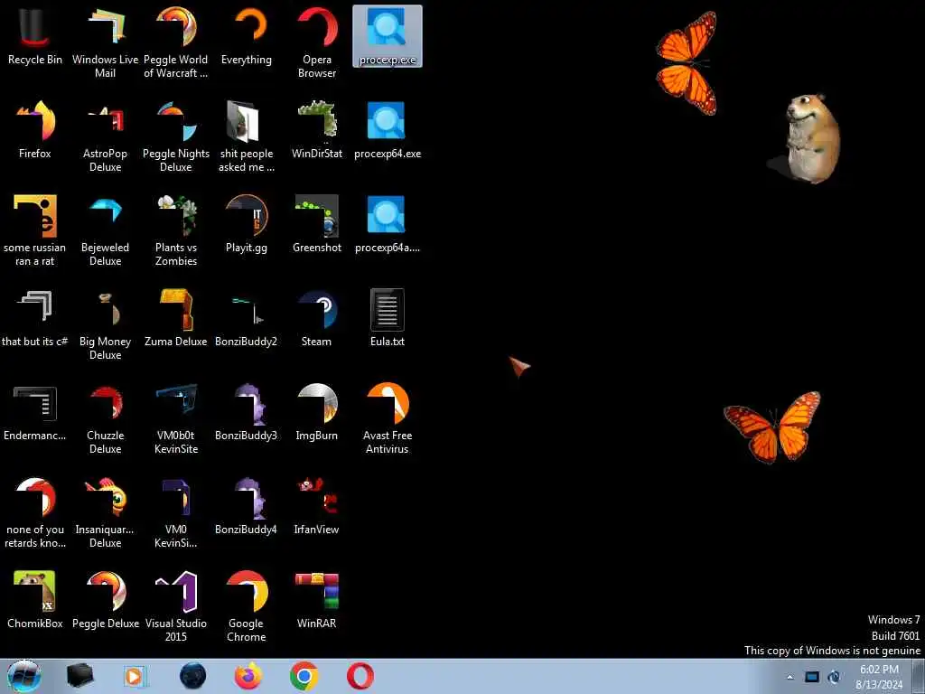925x694 pixels.
Task: Launch Avast Free Antivirus shortcut
Action: (x=387, y=417)
